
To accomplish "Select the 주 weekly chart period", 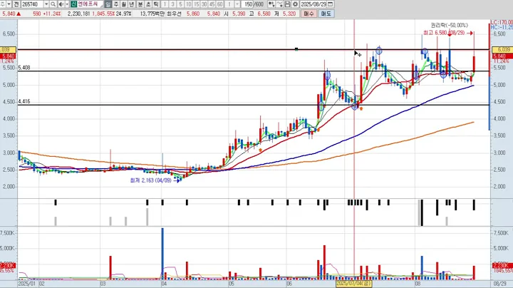I will click(x=116, y=4).
